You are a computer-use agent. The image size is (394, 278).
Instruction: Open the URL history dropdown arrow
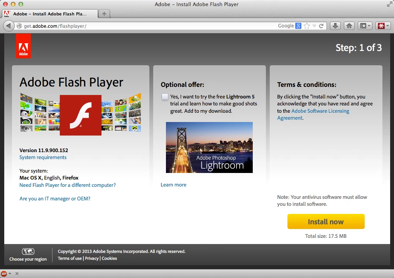click(314, 26)
